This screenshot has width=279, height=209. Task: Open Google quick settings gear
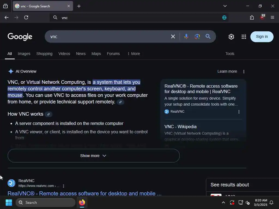click(231, 37)
